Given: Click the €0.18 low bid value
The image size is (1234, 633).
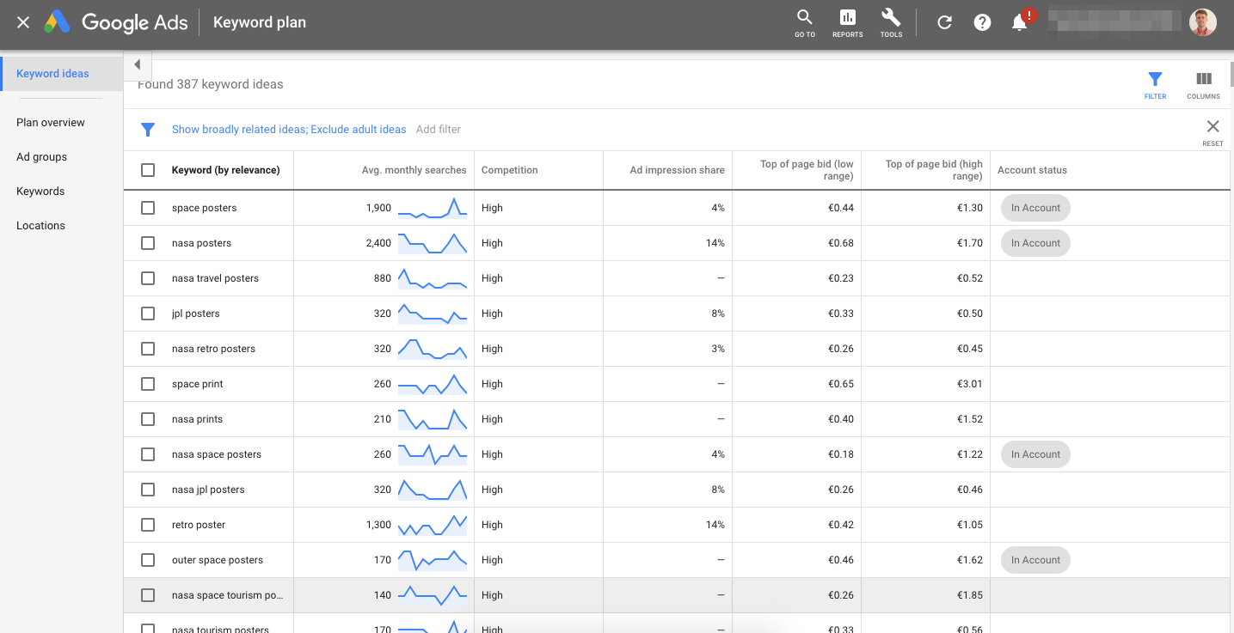Looking at the screenshot, I should click(841, 454).
